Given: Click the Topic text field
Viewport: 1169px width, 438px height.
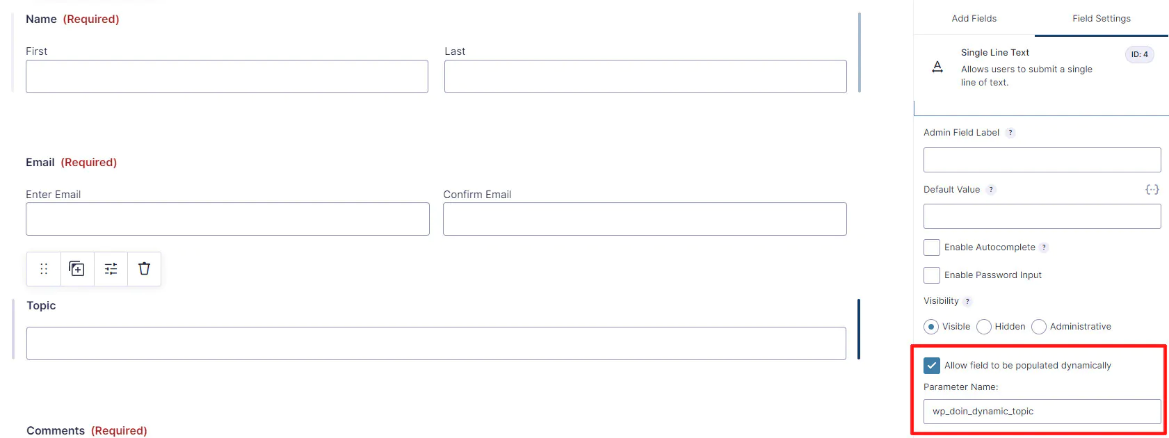Looking at the screenshot, I should [436, 343].
